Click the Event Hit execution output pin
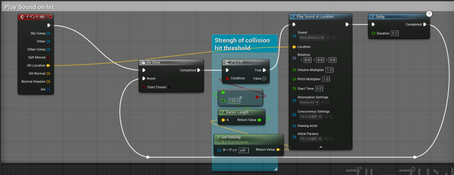The width and height of the screenshot is (454, 175). 49,25
